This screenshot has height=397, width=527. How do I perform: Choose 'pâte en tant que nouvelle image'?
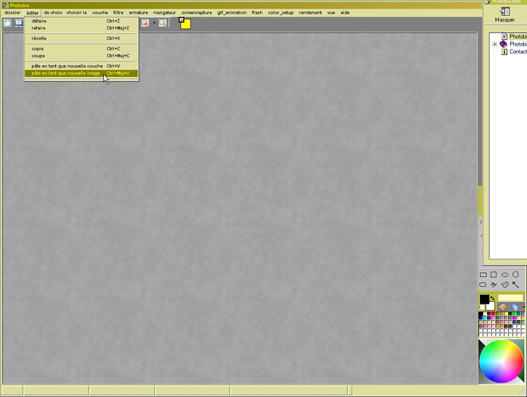66,73
